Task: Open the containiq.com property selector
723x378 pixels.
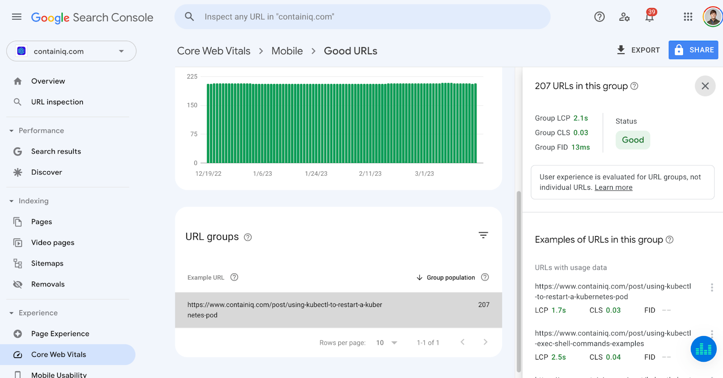Action: [x=71, y=51]
